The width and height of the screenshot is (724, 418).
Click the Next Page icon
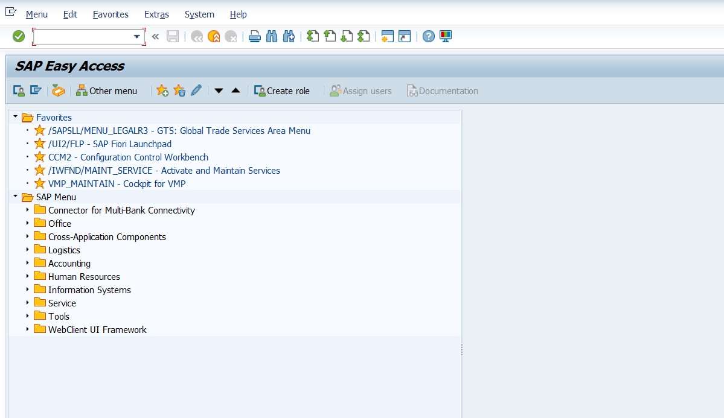point(347,36)
